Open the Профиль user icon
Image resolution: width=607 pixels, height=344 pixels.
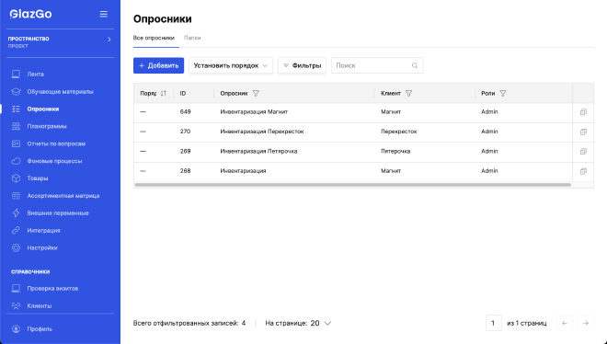pos(16,329)
